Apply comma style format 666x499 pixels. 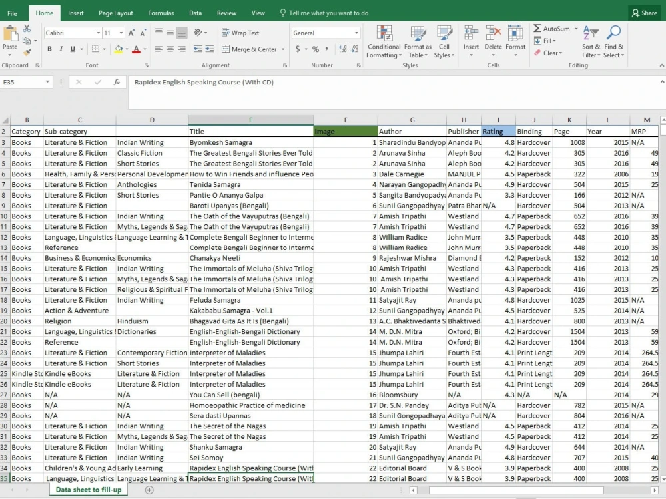click(x=326, y=49)
